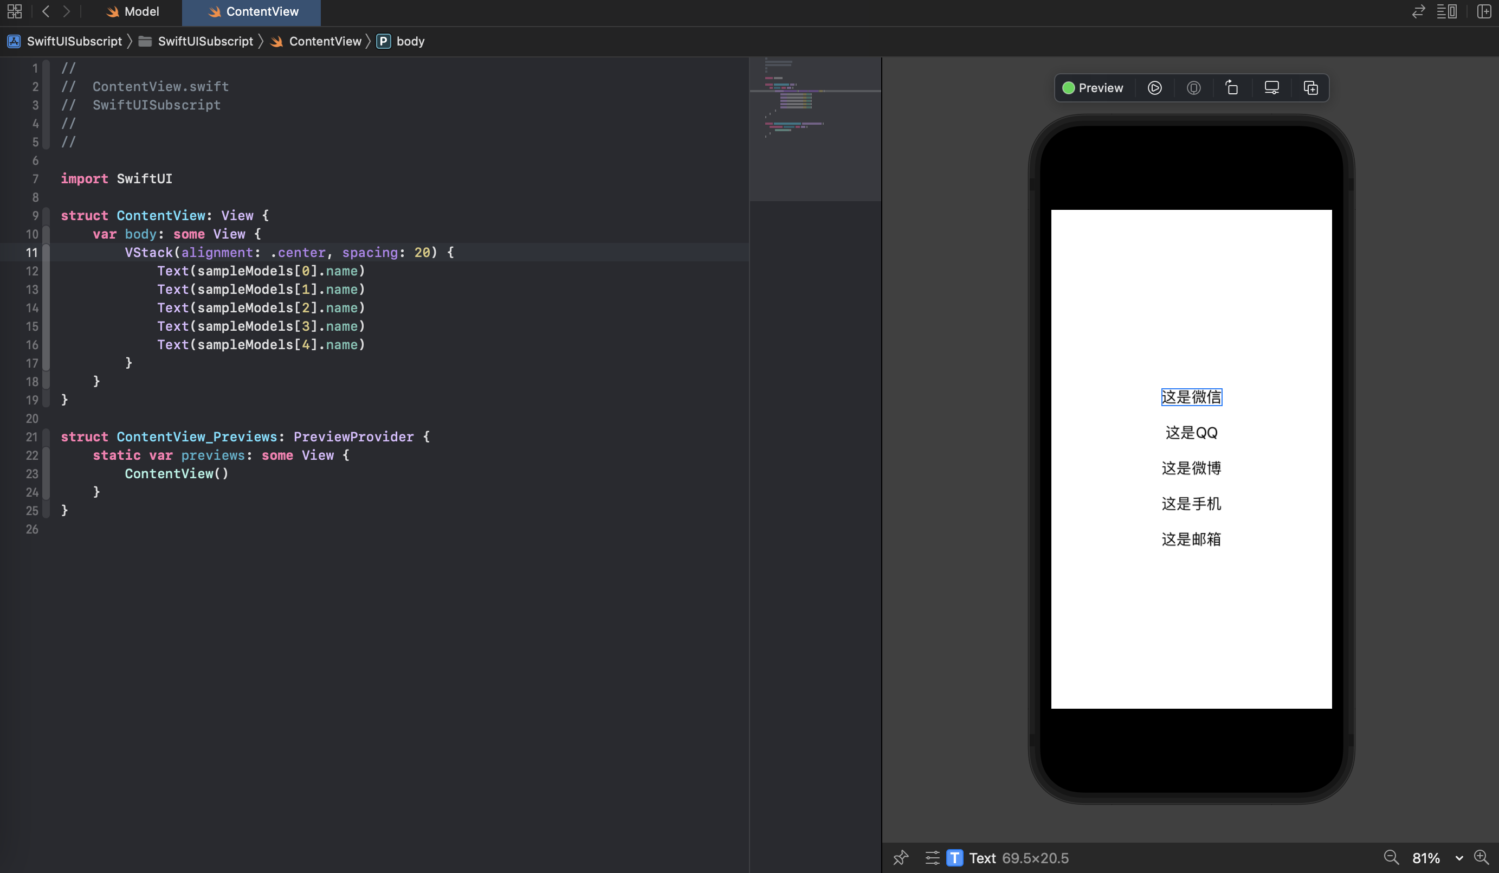Zoom in the preview canvas

(1481, 857)
